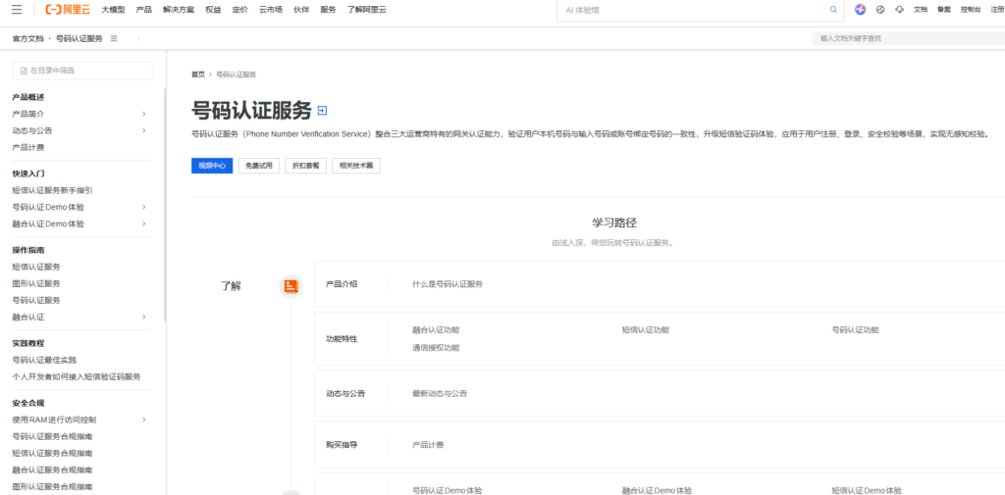
Task: Open 伙伴 in the top navigation
Action: (x=301, y=10)
